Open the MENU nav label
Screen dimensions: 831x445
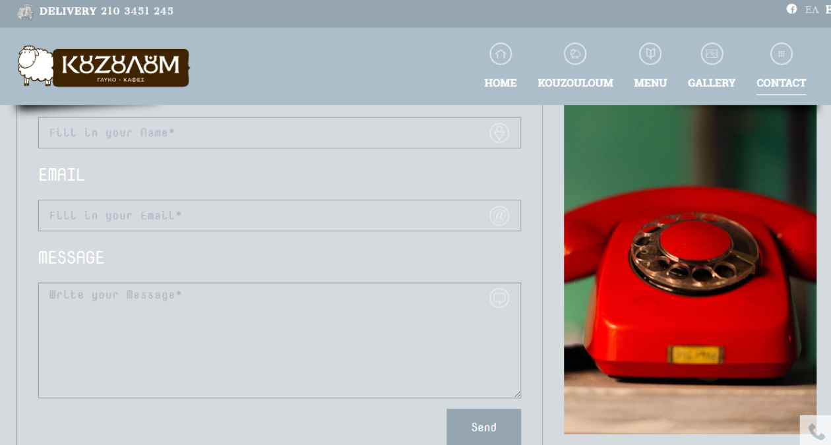pyautogui.click(x=650, y=83)
